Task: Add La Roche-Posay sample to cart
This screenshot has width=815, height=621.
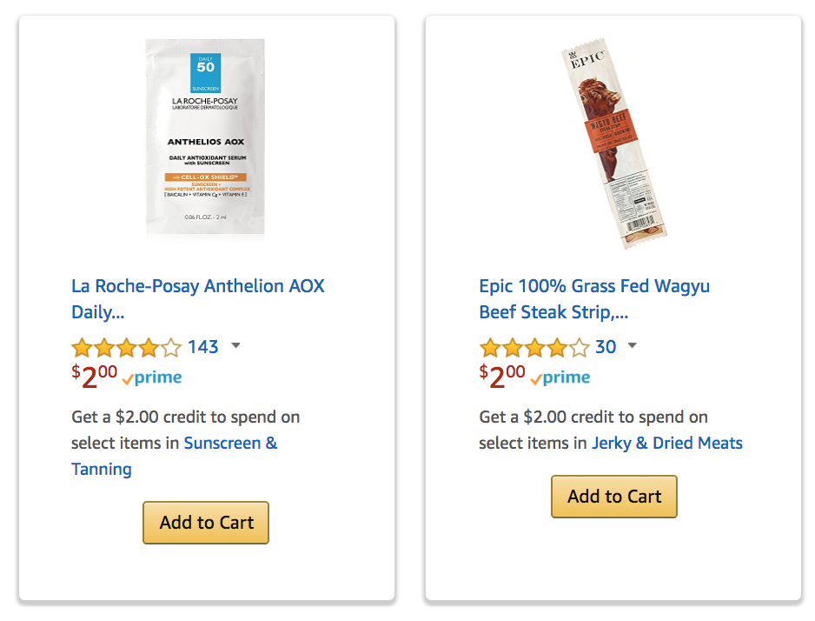Action: point(206,523)
